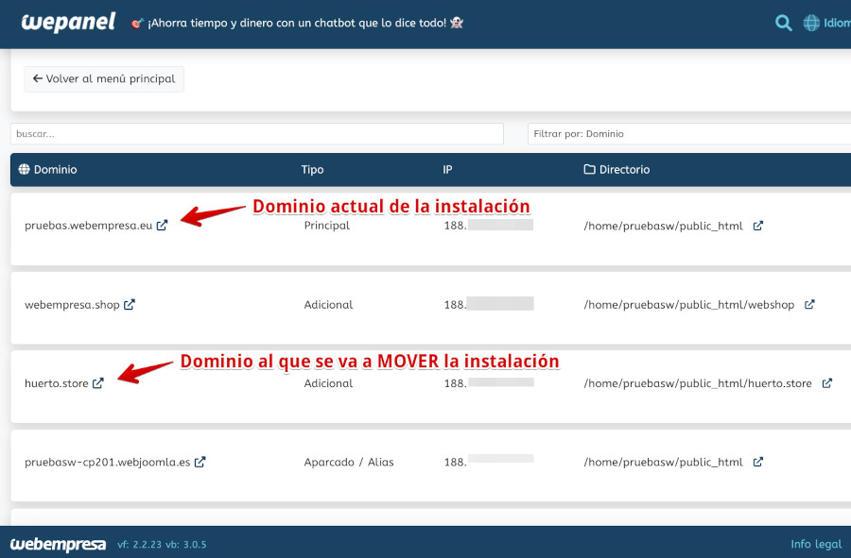Select the webempresa.shop domain text
The height and width of the screenshot is (558, 851).
coord(72,304)
